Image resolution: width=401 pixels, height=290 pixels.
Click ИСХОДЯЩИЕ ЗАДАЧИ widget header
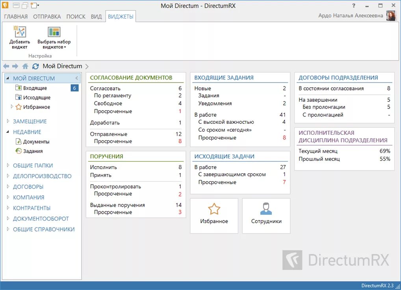(224, 156)
